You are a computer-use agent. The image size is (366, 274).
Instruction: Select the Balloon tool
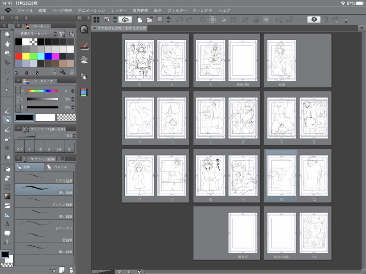pyautogui.click(x=7, y=233)
